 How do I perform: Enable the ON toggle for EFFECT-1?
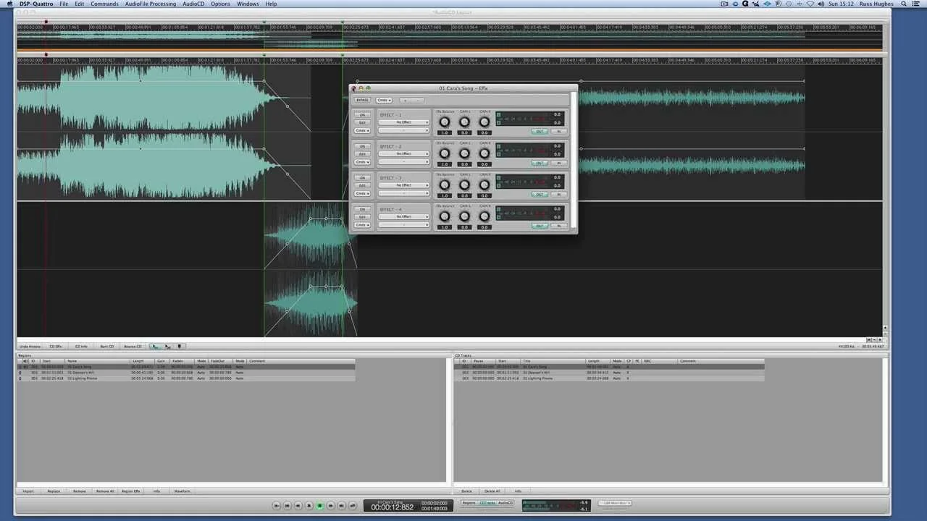click(362, 115)
